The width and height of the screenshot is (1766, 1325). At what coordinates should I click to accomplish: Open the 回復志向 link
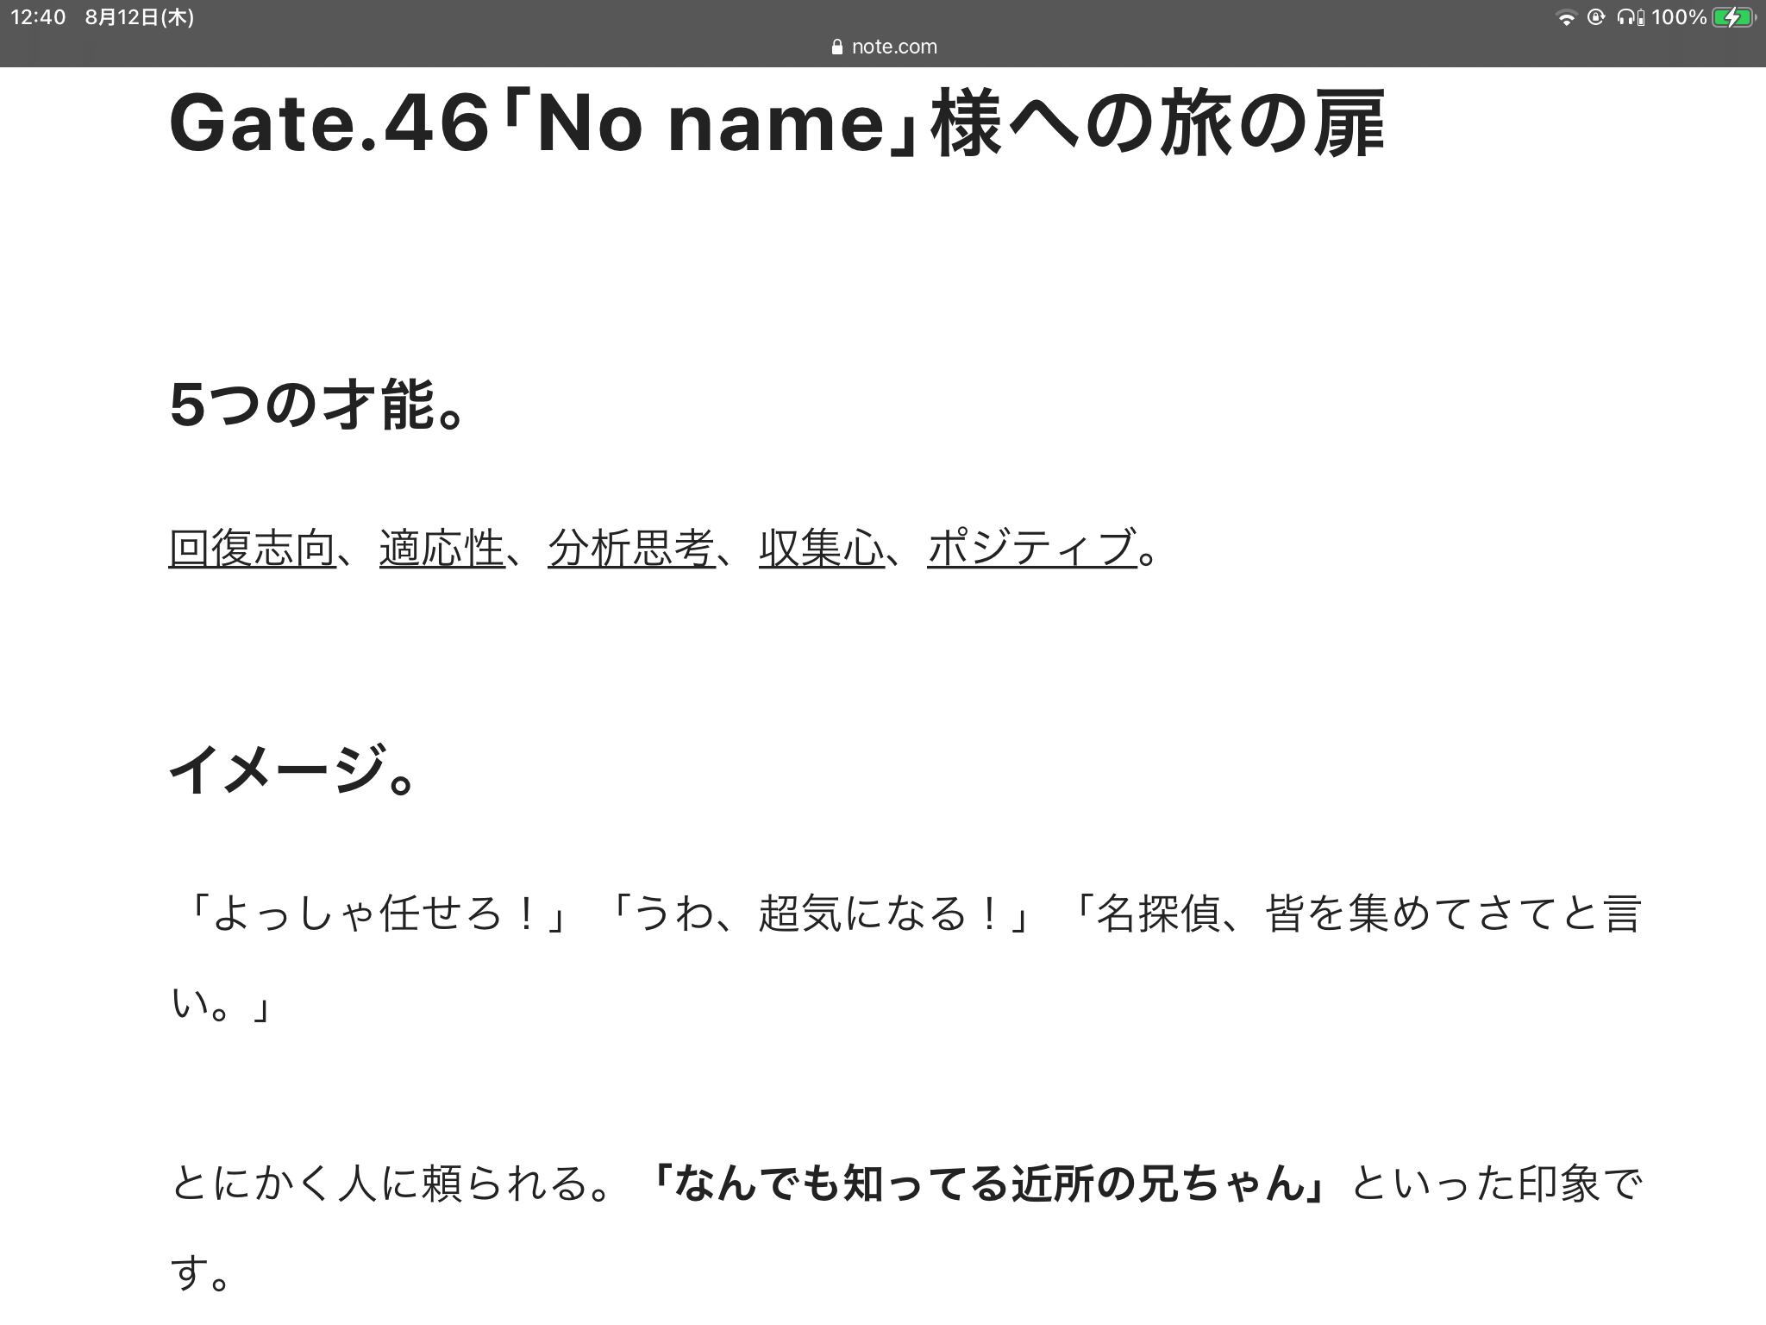tap(253, 549)
